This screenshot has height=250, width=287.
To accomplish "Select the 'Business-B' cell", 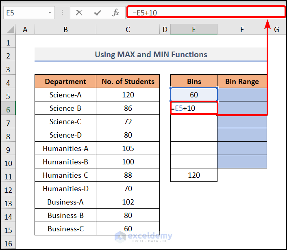I will 65,215.
